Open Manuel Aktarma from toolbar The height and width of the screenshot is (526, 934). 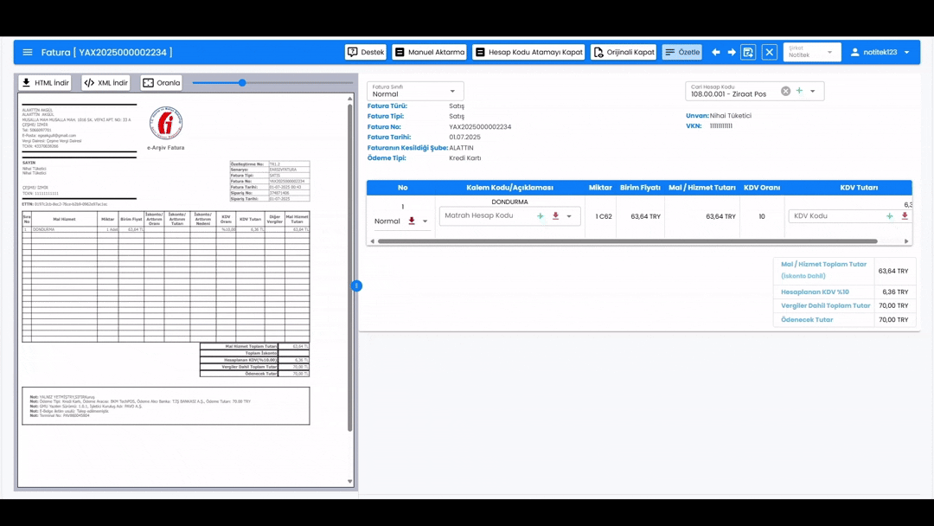pos(429,53)
